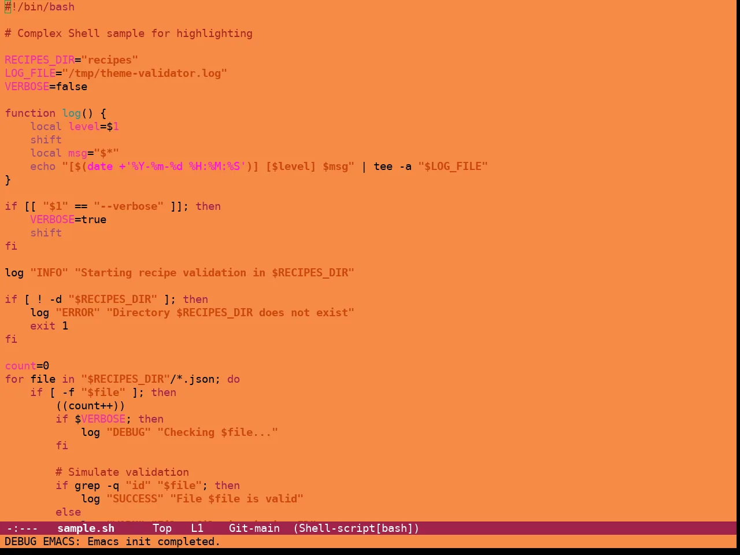Click the -:--- buffer status flags in mode line
The height and width of the screenshot is (555, 740).
[22, 528]
